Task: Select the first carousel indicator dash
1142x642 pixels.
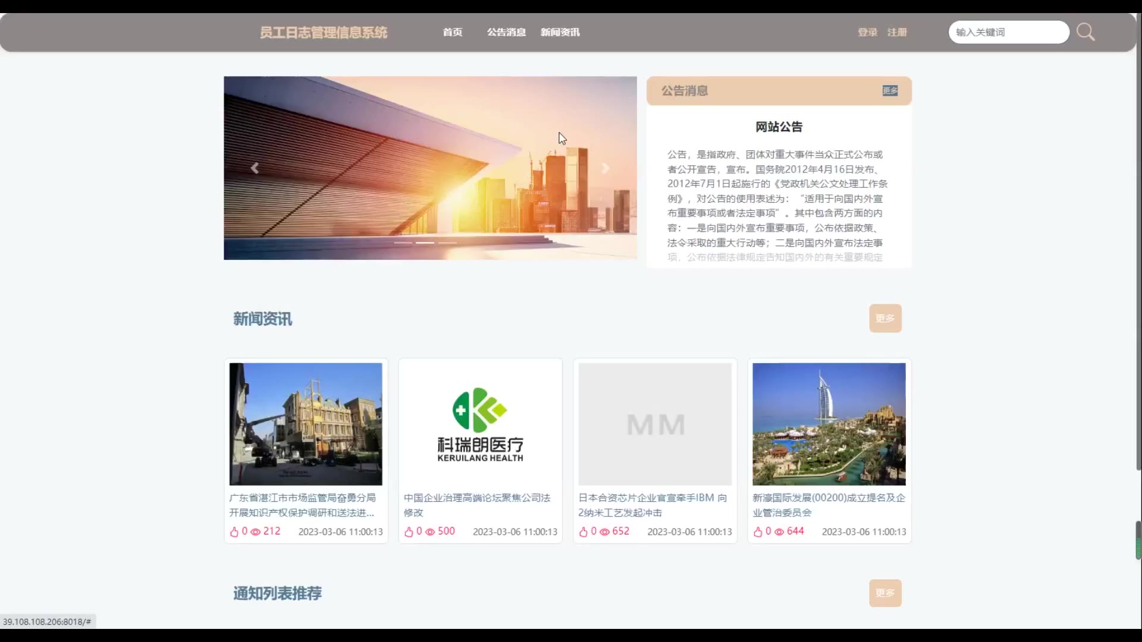Action: 403,243
